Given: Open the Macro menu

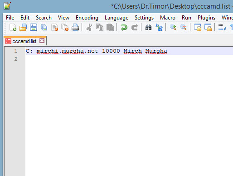Looking at the screenshot, I should [168, 18].
